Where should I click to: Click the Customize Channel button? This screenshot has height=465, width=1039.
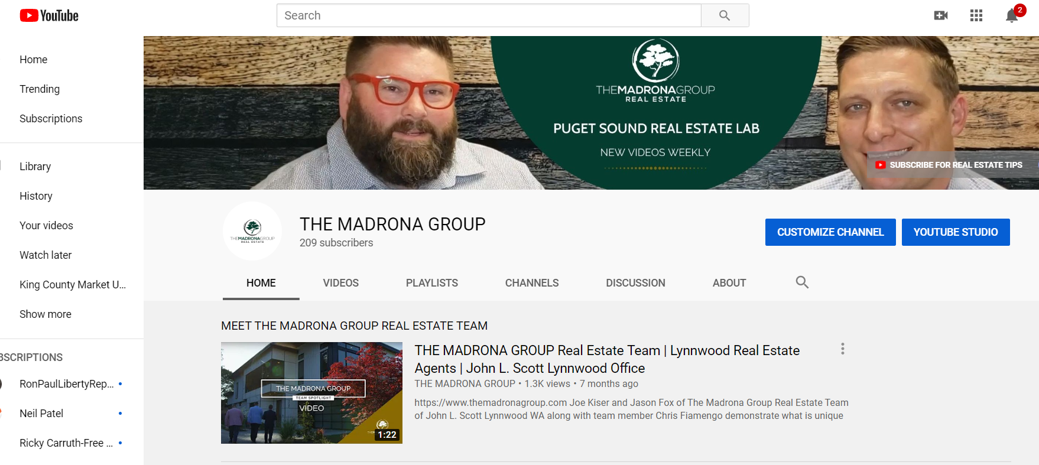click(830, 232)
